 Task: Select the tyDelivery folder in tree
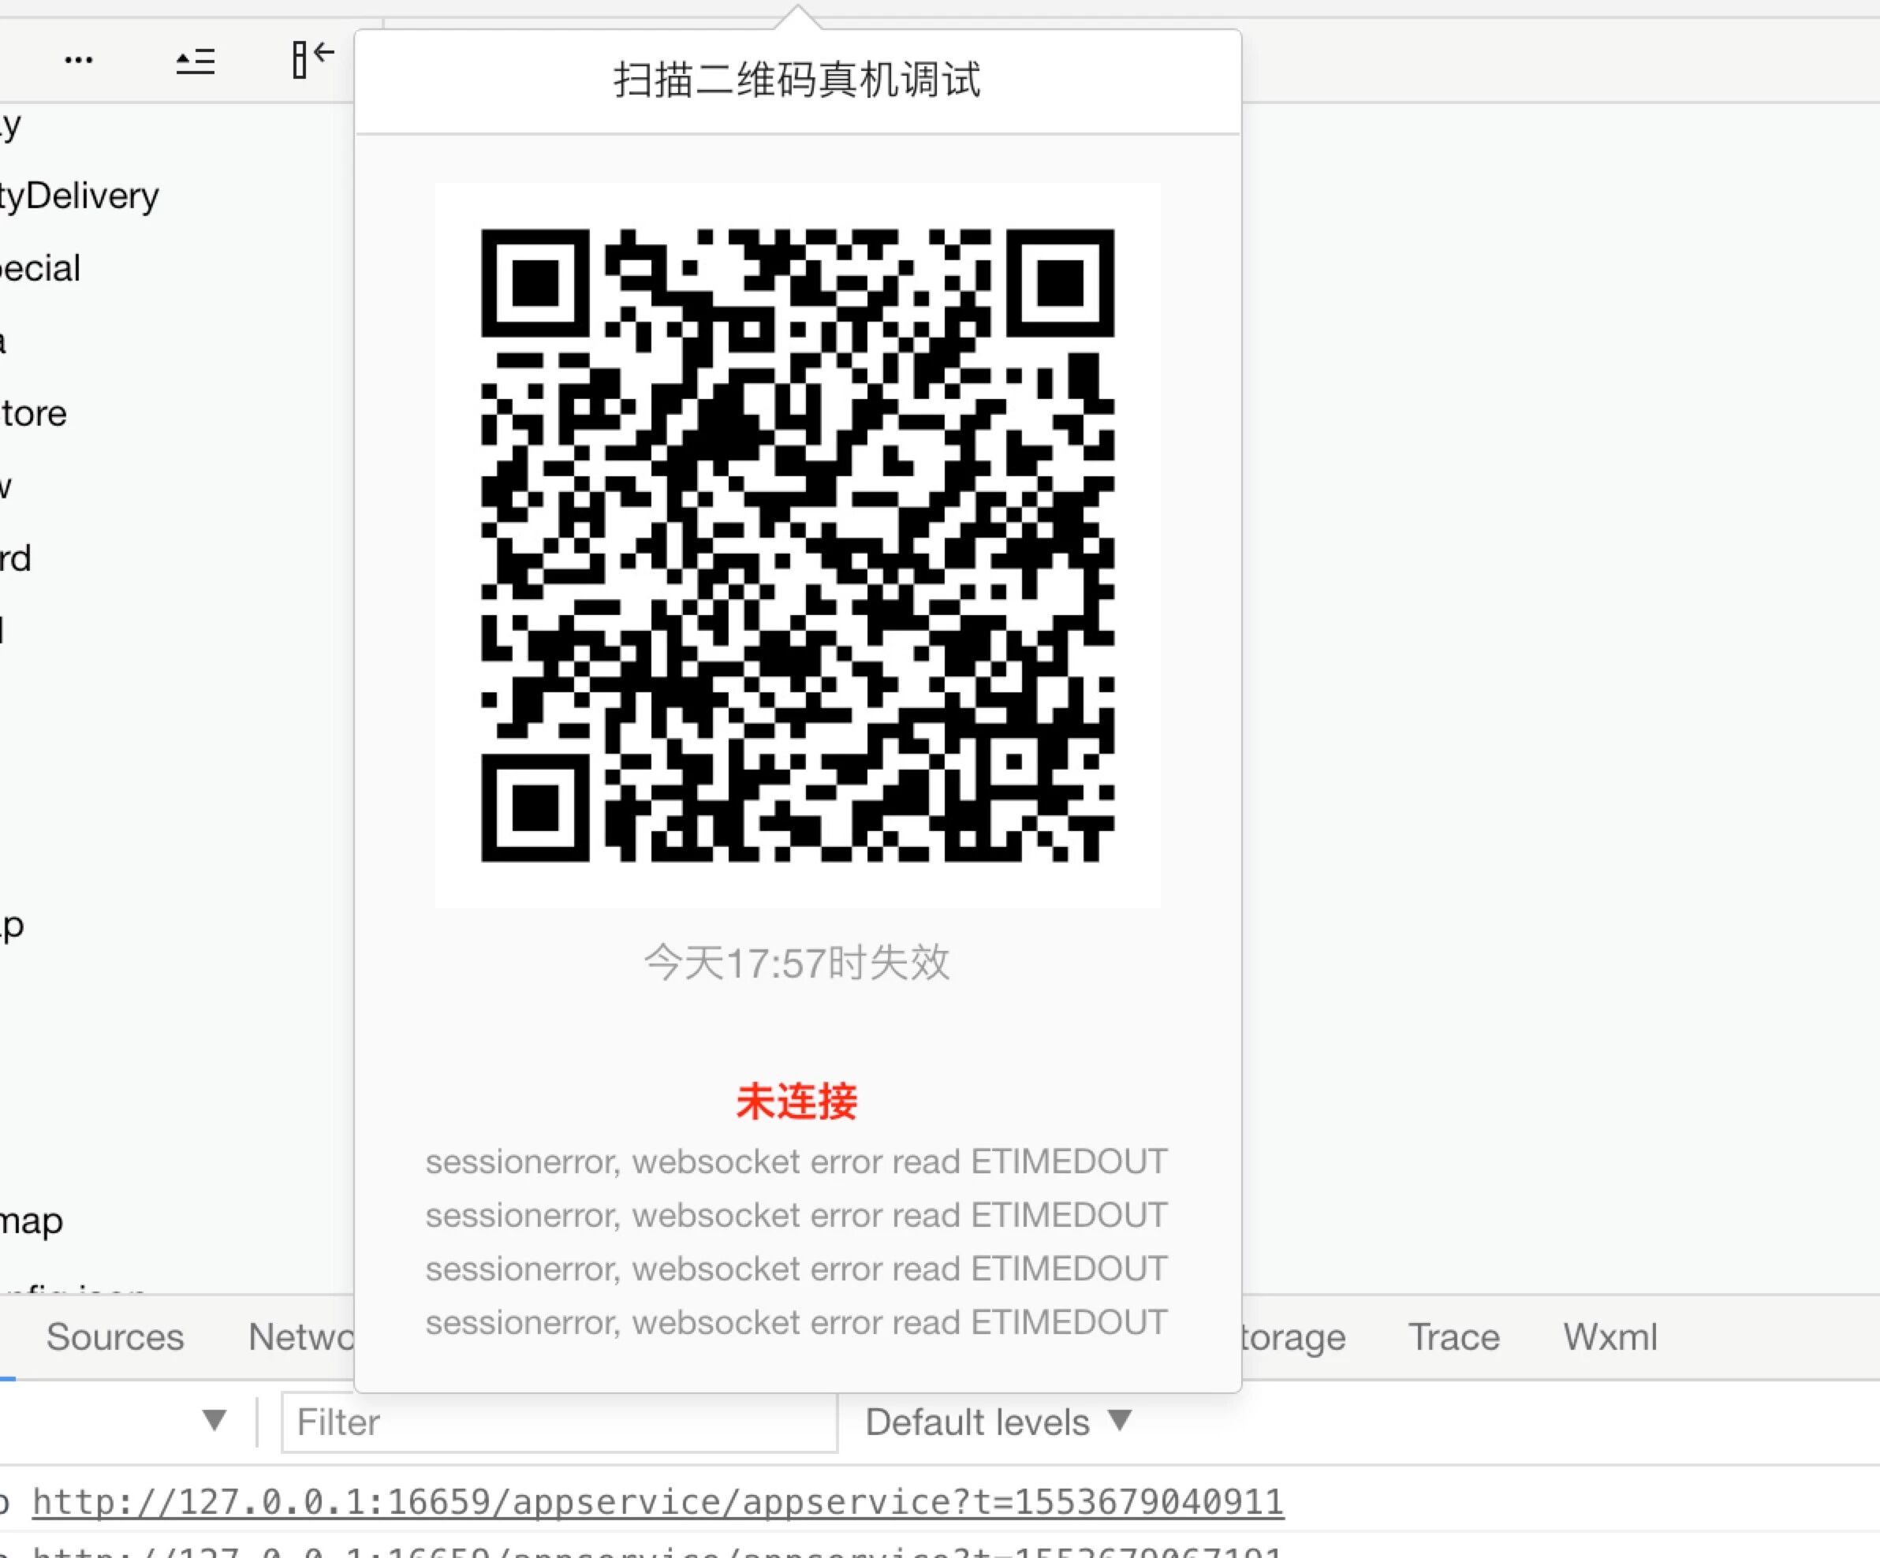[x=79, y=196]
